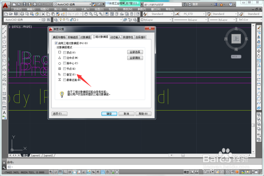Click the 帮助(H) button in dialog

click(x=143, y=114)
